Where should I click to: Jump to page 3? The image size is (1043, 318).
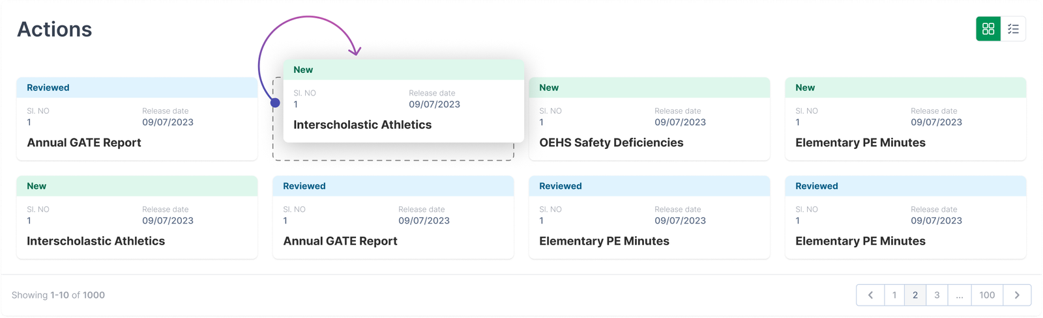click(937, 295)
